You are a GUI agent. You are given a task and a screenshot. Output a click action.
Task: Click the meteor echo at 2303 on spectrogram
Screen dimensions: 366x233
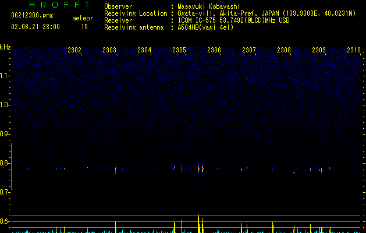coord(116,170)
